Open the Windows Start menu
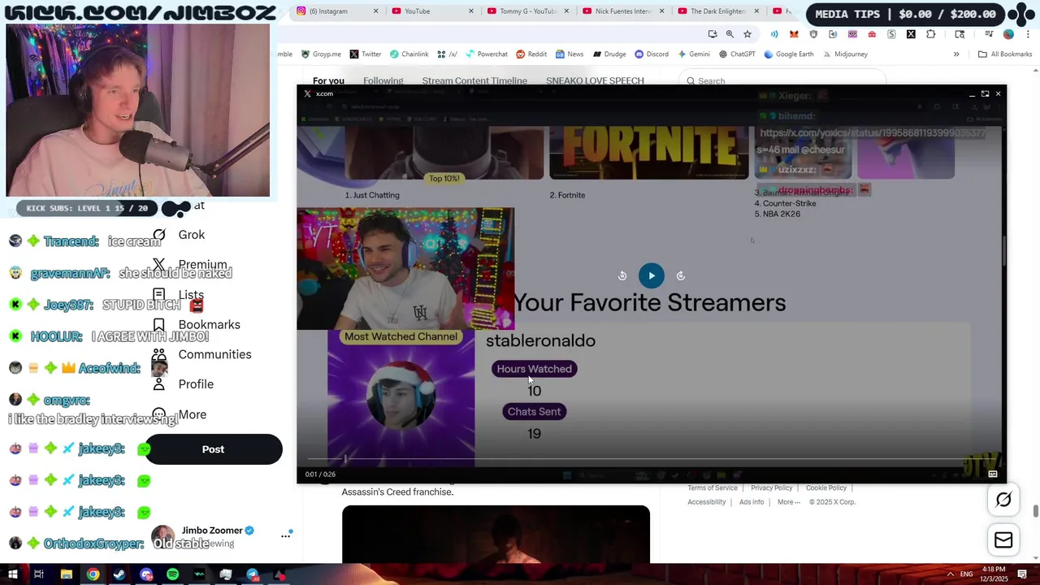This screenshot has height=585, width=1040. [12, 574]
